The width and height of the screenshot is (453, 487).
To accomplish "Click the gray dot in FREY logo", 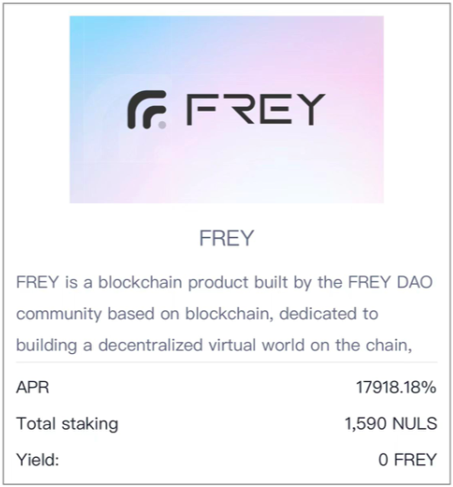I will pyautogui.click(x=162, y=125).
